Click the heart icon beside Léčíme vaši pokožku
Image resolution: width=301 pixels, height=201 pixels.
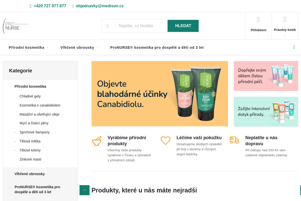[166, 140]
